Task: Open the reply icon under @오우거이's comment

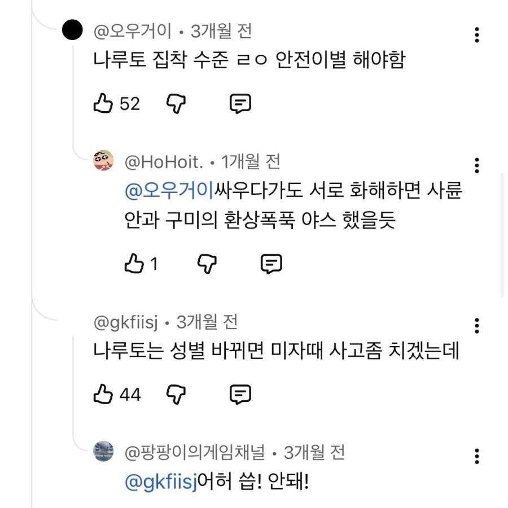Action: click(242, 103)
